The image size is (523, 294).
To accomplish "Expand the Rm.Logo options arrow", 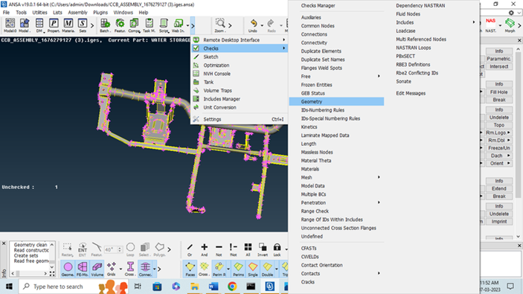I will [x=509, y=132].
